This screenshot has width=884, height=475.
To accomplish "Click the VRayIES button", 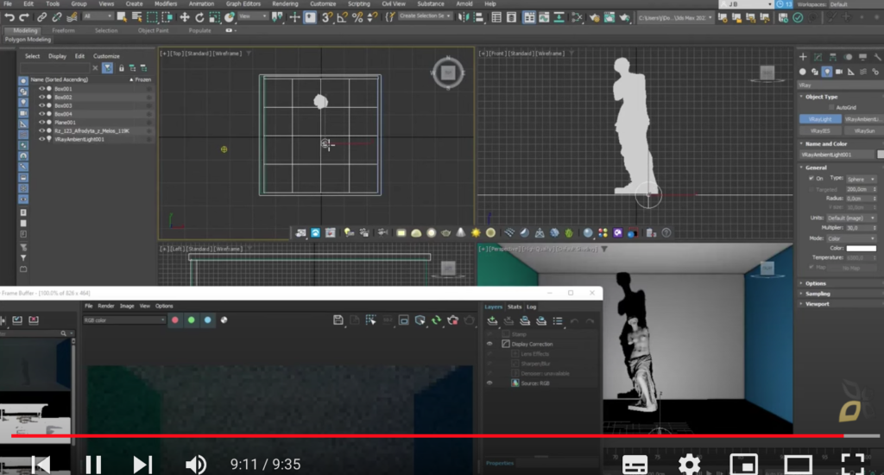I will pyautogui.click(x=820, y=131).
